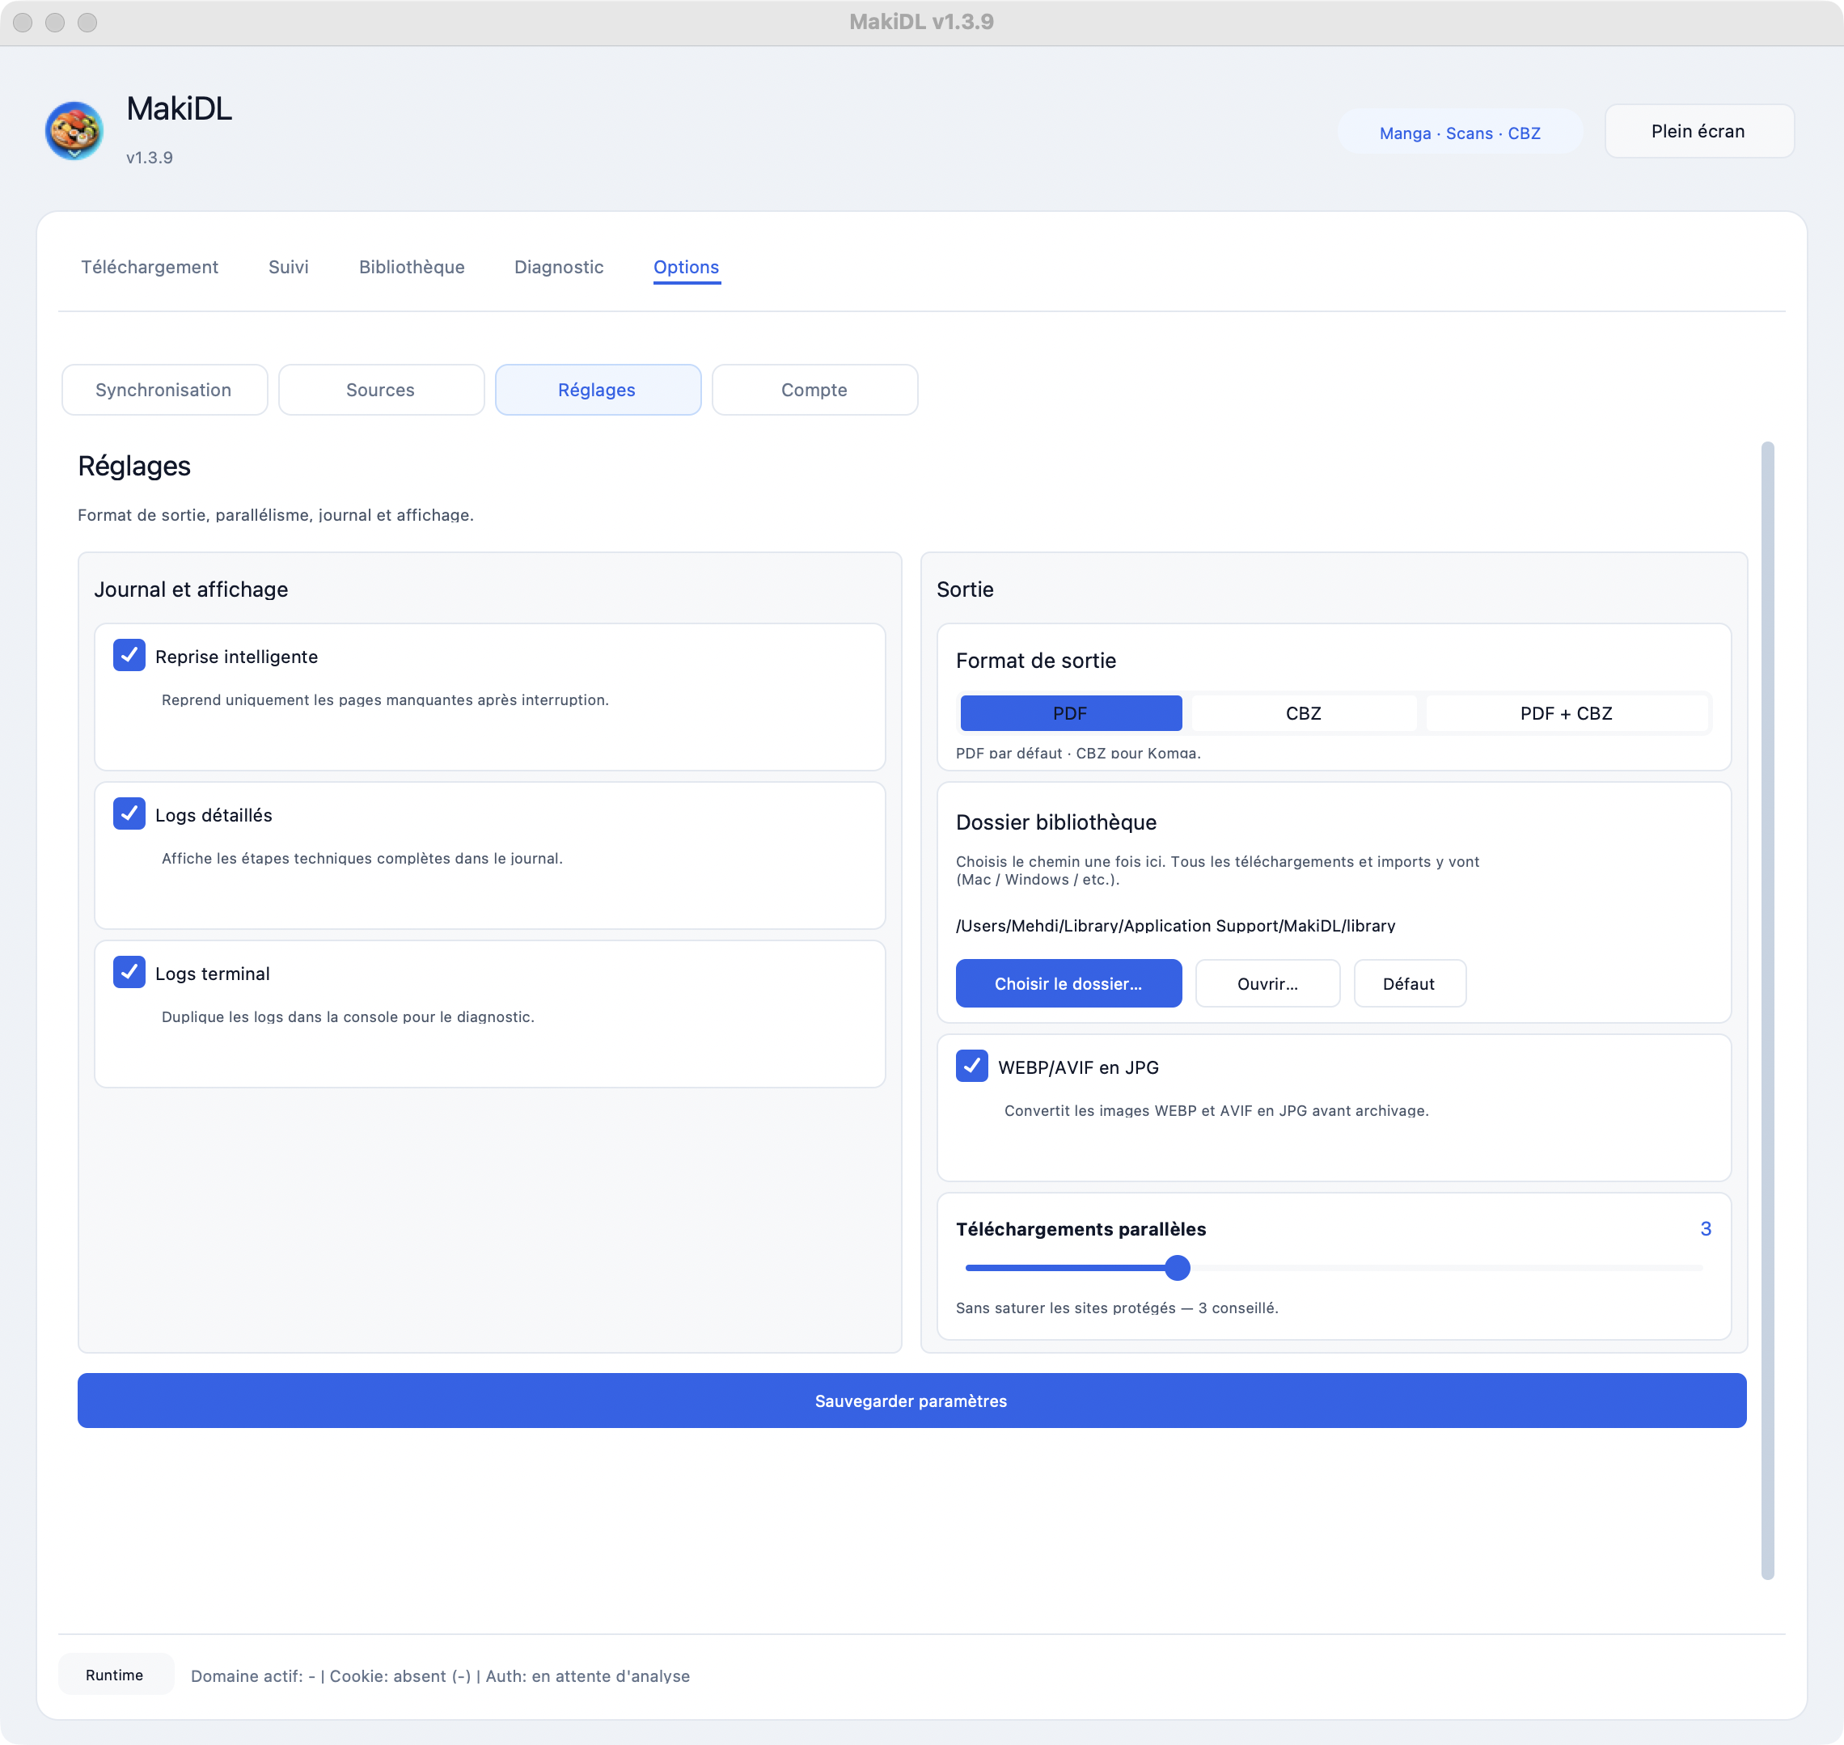Click the window zoom button in title bar

[x=87, y=23]
